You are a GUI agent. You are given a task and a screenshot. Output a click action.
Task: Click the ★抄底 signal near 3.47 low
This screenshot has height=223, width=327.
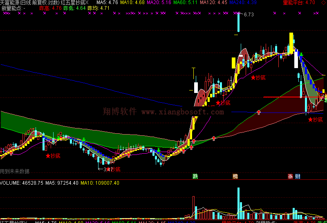coord(113,169)
